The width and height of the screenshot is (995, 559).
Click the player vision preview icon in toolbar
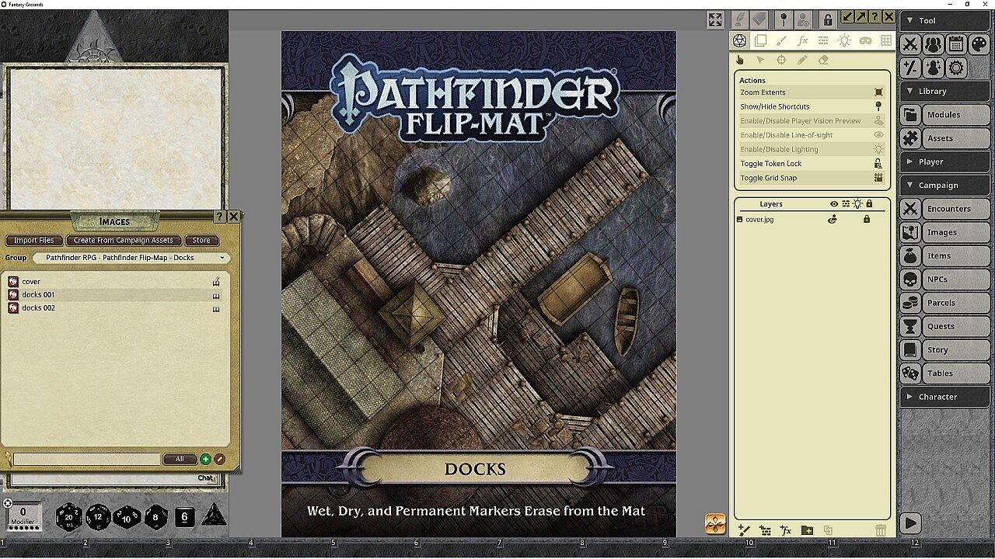tap(804, 19)
